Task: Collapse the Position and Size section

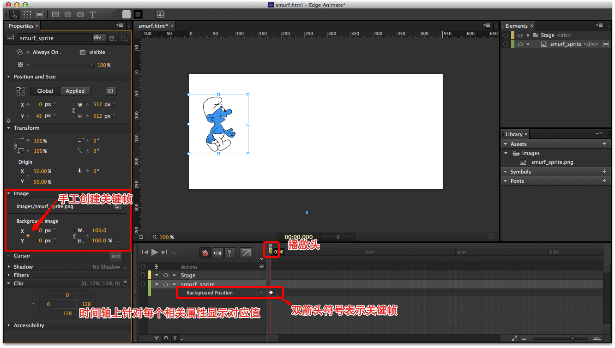Action: click(x=9, y=77)
